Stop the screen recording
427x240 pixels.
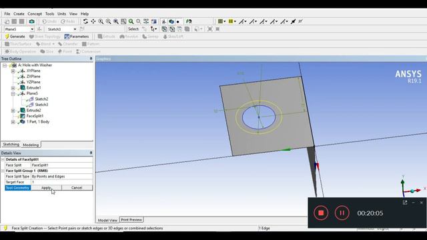coord(321,213)
